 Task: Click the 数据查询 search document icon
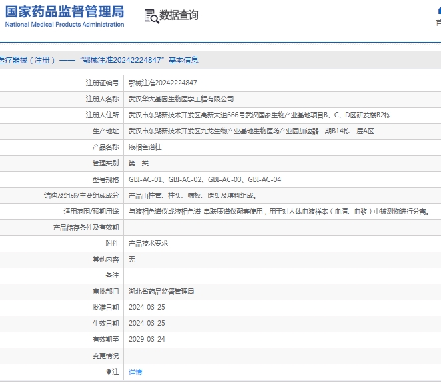pyautogui.click(x=152, y=16)
